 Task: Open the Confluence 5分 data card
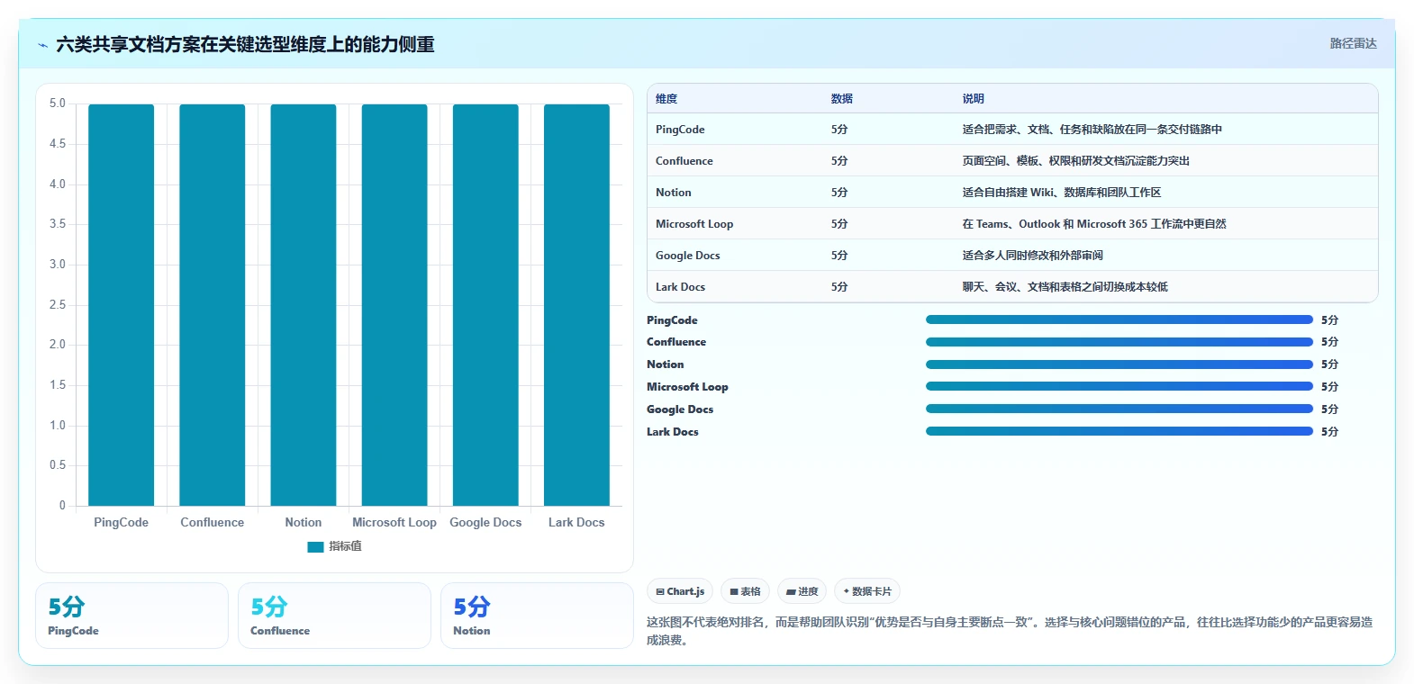334,616
